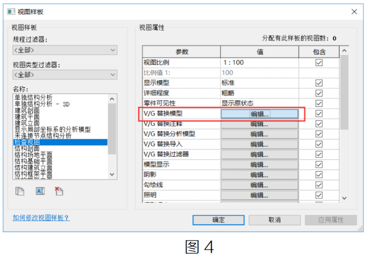Screen dimensions: 369x260
Task: Click 编辑 button for 勾绘线
Action: (259, 185)
